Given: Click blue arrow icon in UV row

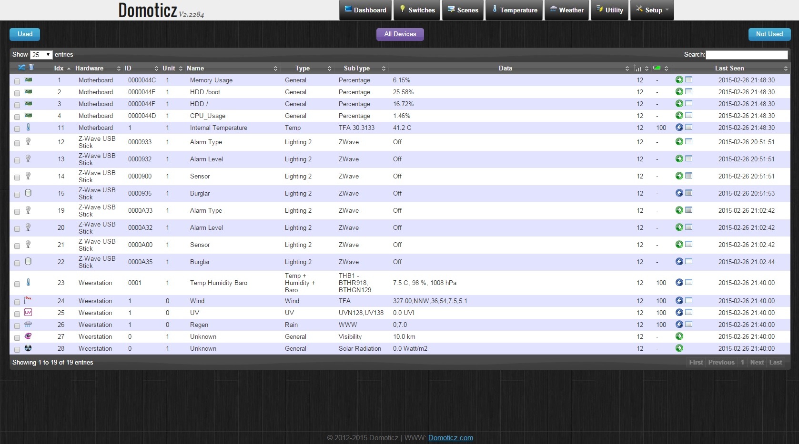Looking at the screenshot, I should (679, 313).
